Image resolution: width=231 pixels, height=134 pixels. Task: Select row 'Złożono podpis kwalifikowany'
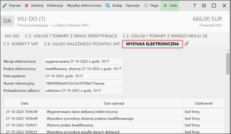114,125
